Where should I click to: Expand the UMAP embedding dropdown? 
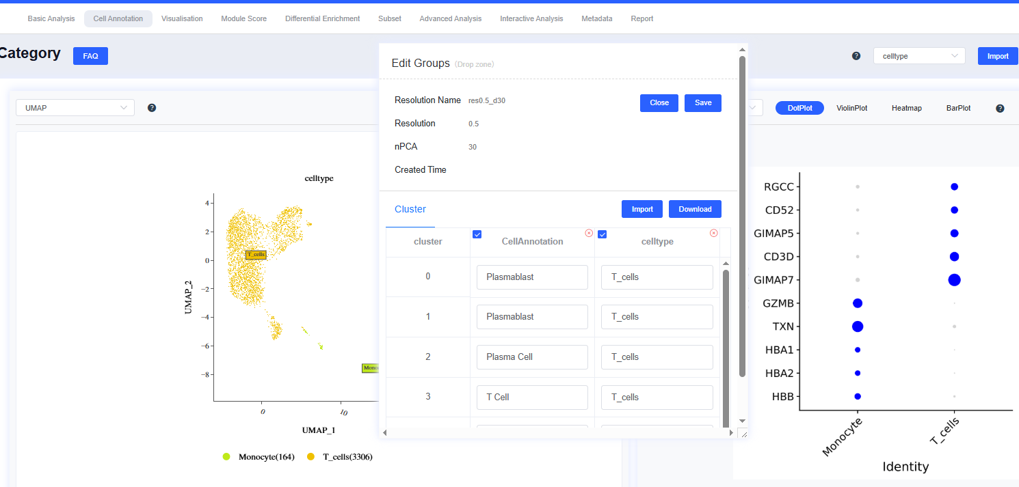pos(75,108)
